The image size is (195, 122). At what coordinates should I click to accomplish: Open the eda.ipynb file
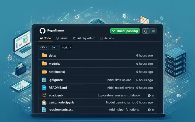click(56, 95)
